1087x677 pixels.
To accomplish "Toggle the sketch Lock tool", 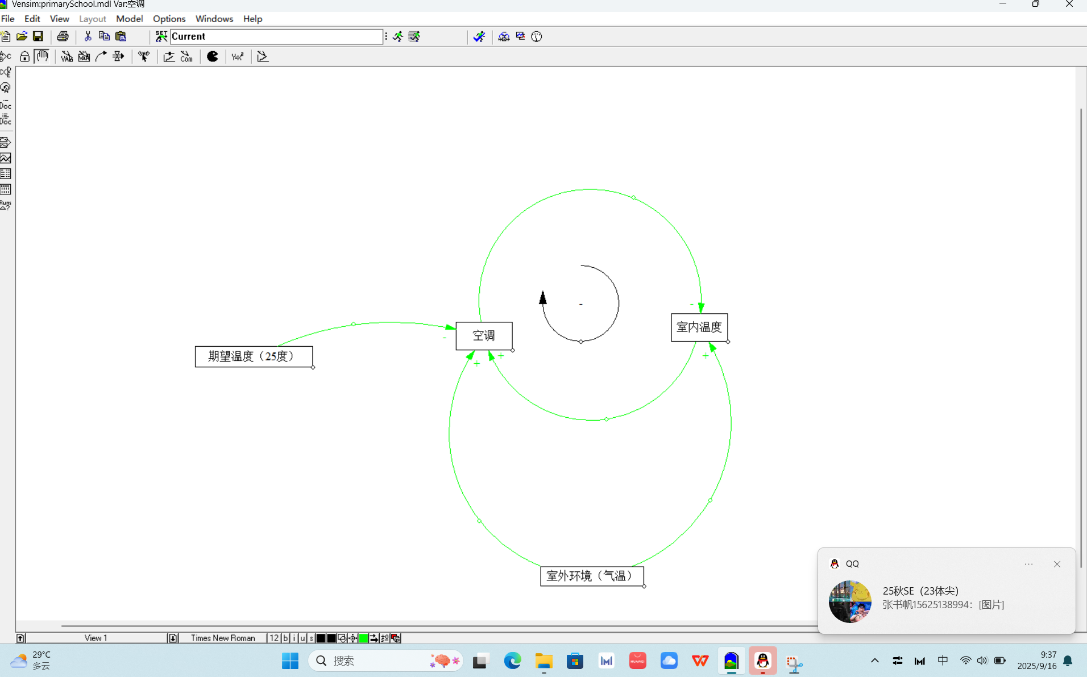I will click(x=24, y=56).
